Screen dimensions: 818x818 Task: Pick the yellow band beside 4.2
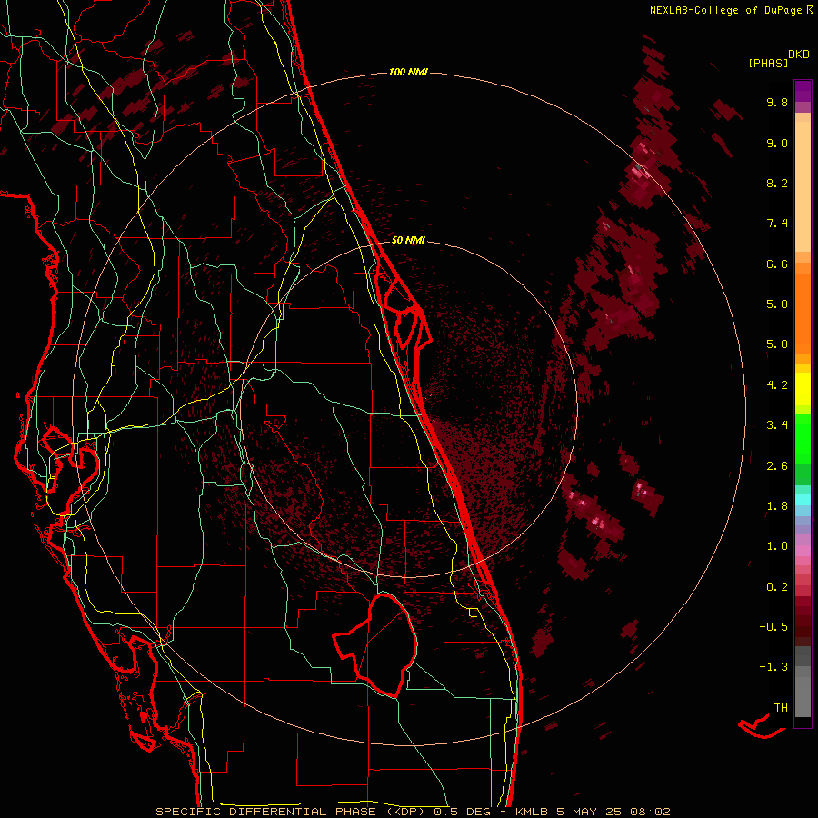point(803,389)
